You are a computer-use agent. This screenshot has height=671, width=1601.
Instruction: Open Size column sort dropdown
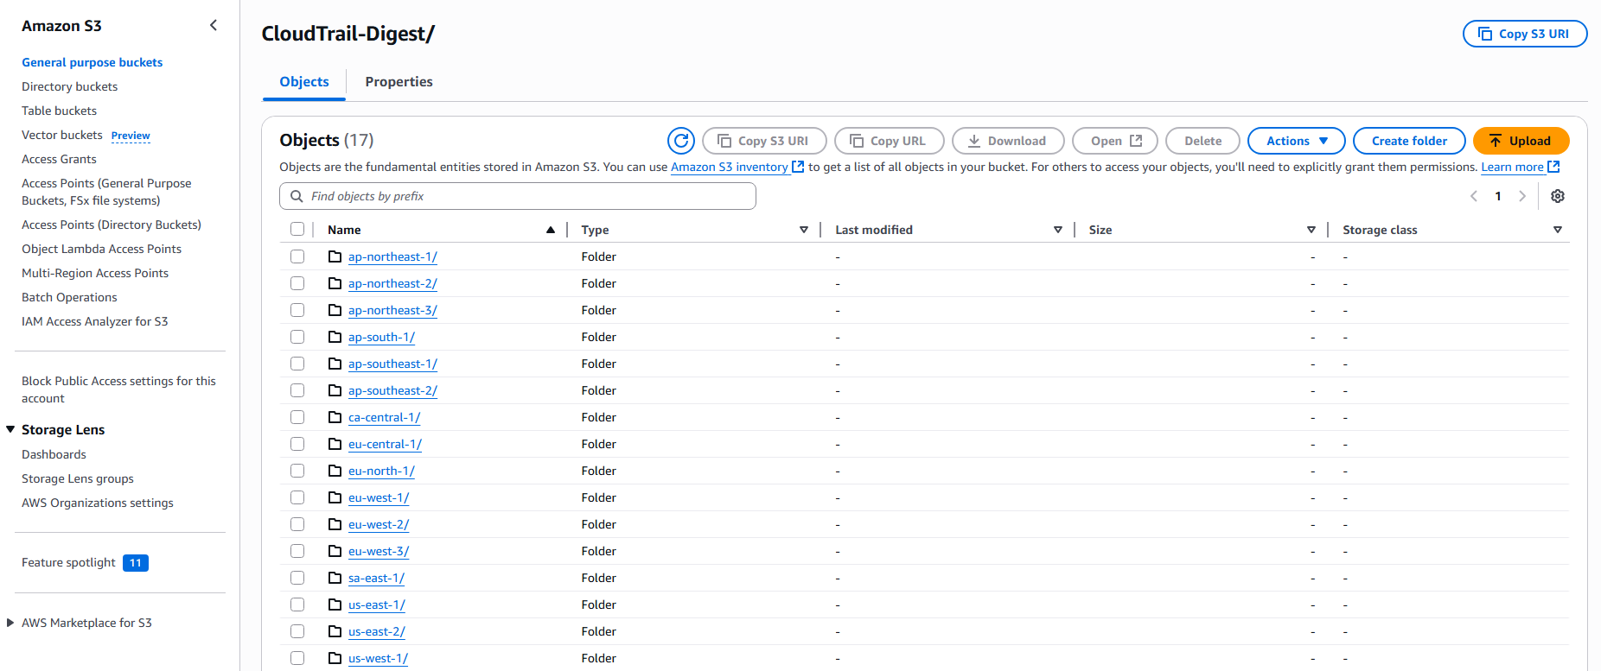pyautogui.click(x=1311, y=230)
